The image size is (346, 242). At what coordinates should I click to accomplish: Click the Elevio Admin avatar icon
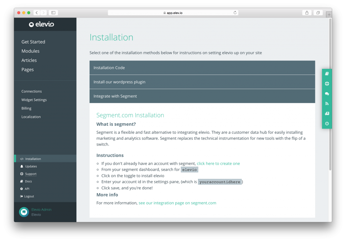[x=24, y=212]
